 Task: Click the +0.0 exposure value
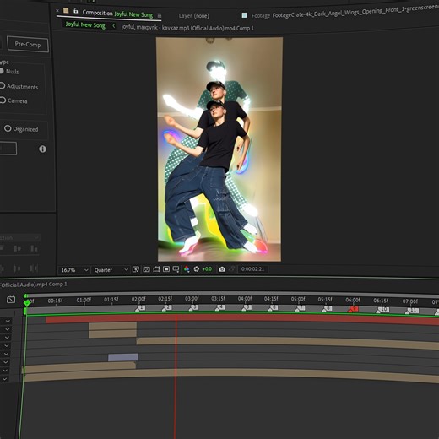pos(207,269)
